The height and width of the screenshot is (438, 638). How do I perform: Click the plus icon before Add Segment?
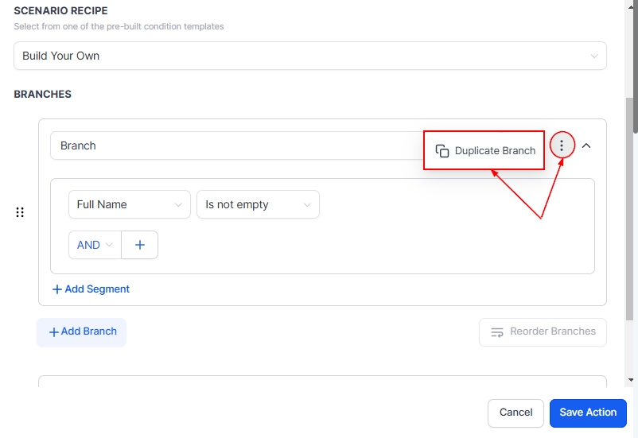[x=57, y=289]
